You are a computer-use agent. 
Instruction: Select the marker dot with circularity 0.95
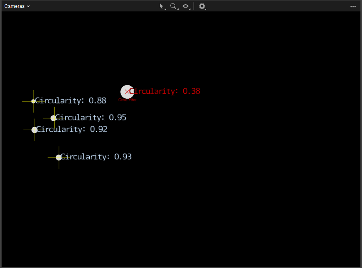click(x=54, y=118)
